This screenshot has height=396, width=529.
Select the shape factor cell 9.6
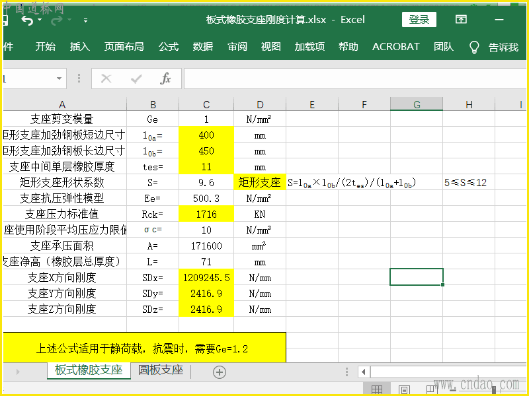(206, 183)
